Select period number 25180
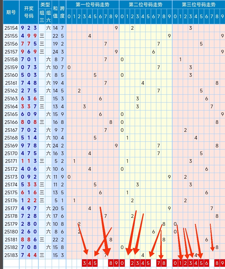The image size is (225, 269). [x=11, y=232]
